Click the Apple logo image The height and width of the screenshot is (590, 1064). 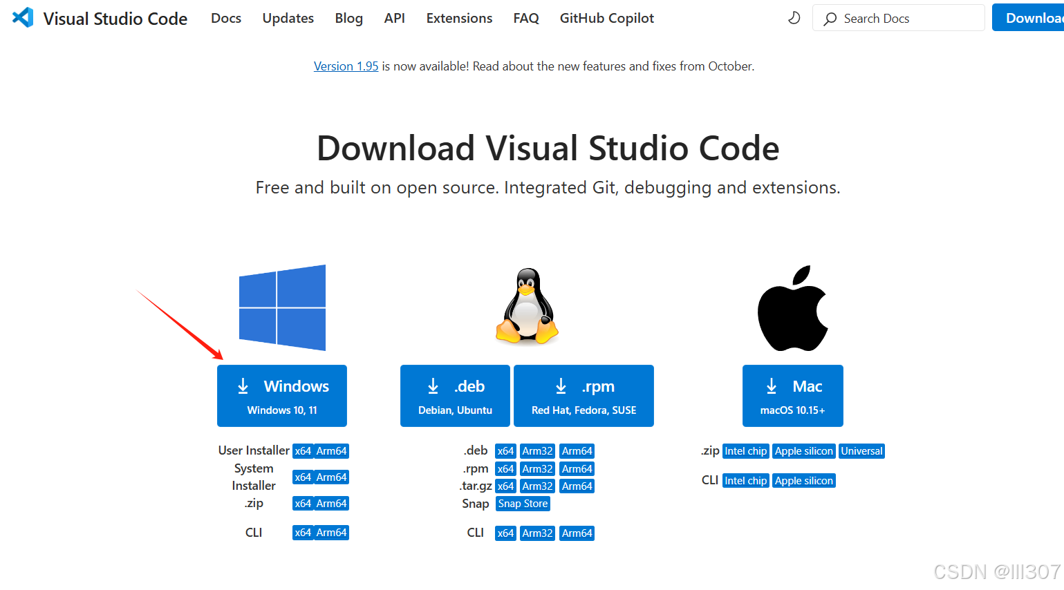[x=792, y=308]
